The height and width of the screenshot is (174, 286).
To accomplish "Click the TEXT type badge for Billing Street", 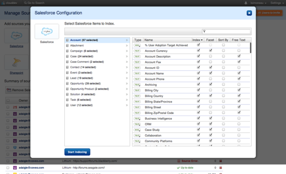I will point(137,107).
